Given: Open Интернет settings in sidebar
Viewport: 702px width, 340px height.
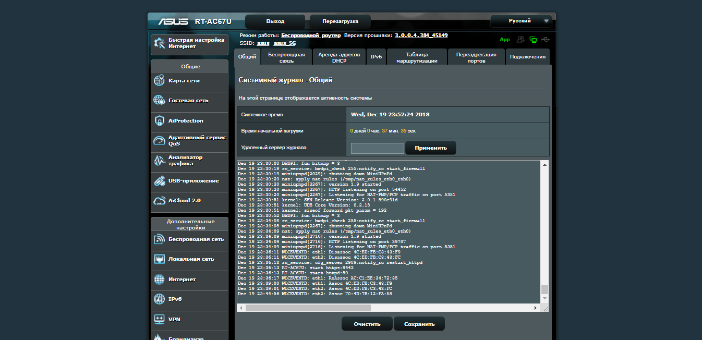Looking at the screenshot, I should [x=189, y=280].
